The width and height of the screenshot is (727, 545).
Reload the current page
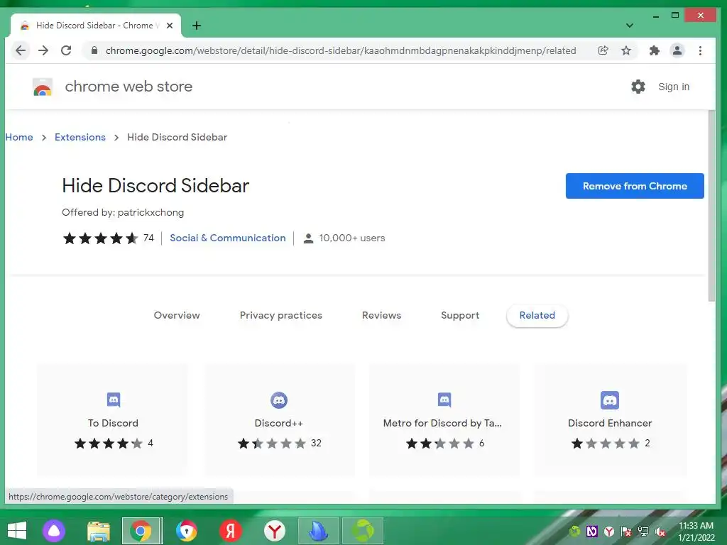click(x=66, y=50)
